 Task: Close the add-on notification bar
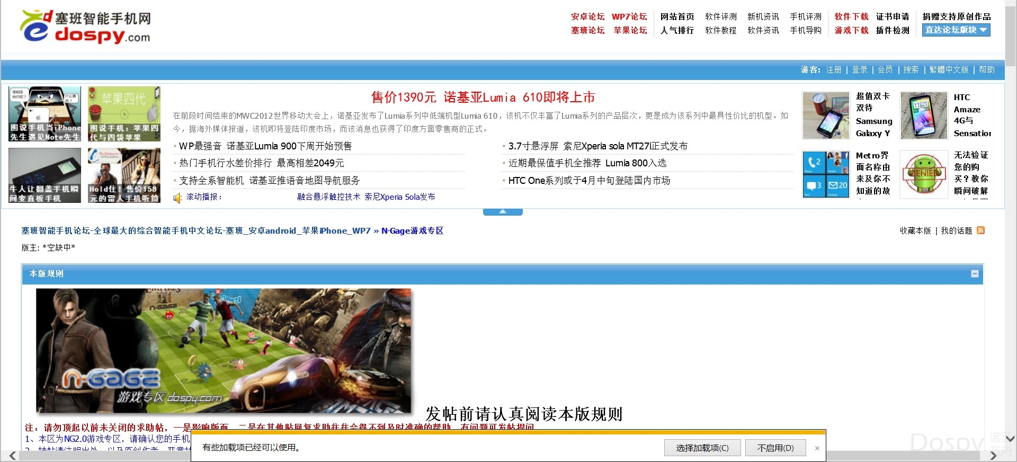[x=817, y=448]
